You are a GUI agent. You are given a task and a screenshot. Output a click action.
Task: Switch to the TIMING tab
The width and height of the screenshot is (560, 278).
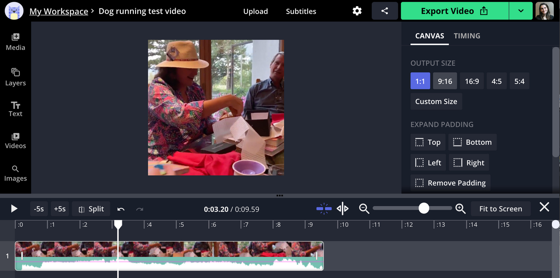[467, 36]
